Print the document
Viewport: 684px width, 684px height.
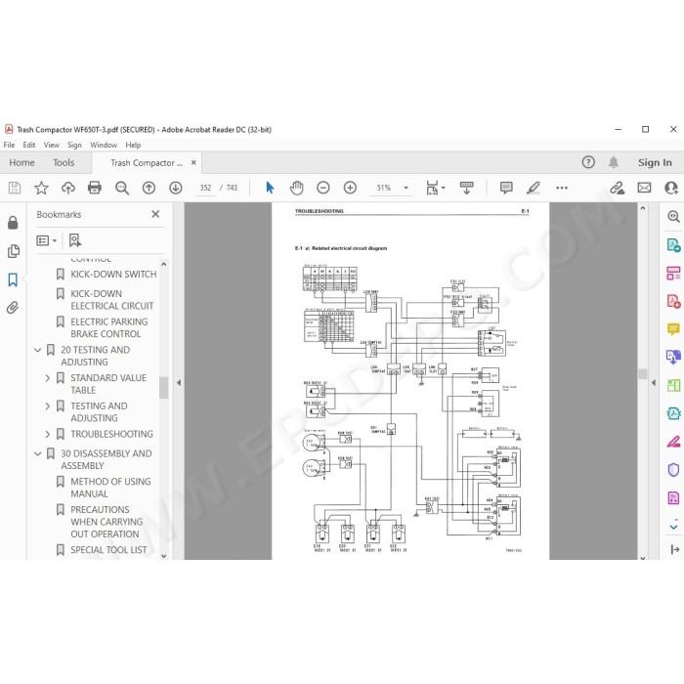(95, 188)
